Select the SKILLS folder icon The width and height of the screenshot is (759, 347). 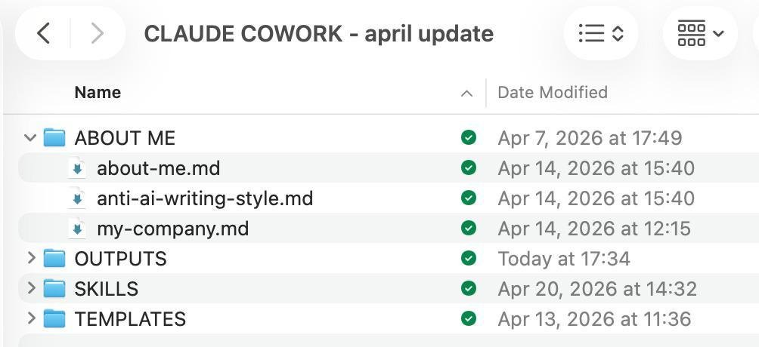[x=54, y=288]
